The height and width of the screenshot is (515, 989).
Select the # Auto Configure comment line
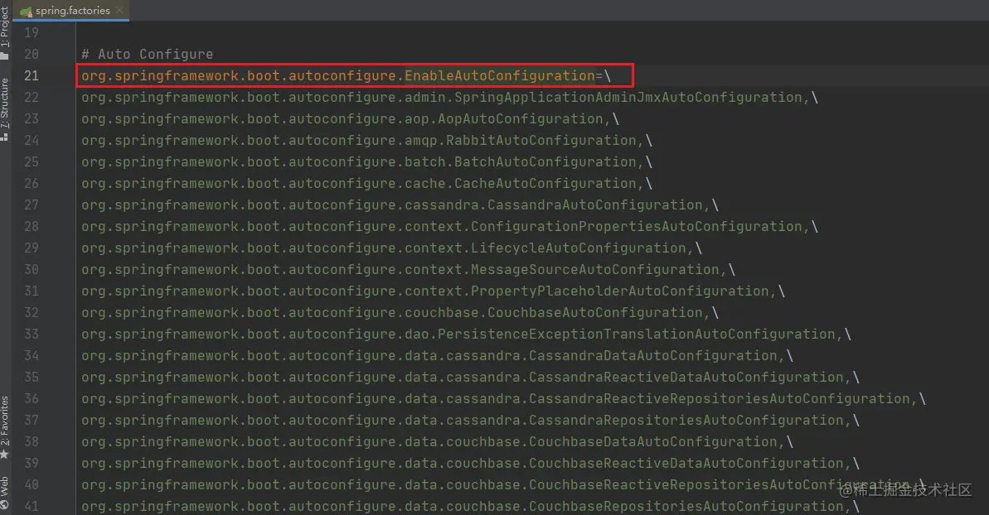[146, 54]
